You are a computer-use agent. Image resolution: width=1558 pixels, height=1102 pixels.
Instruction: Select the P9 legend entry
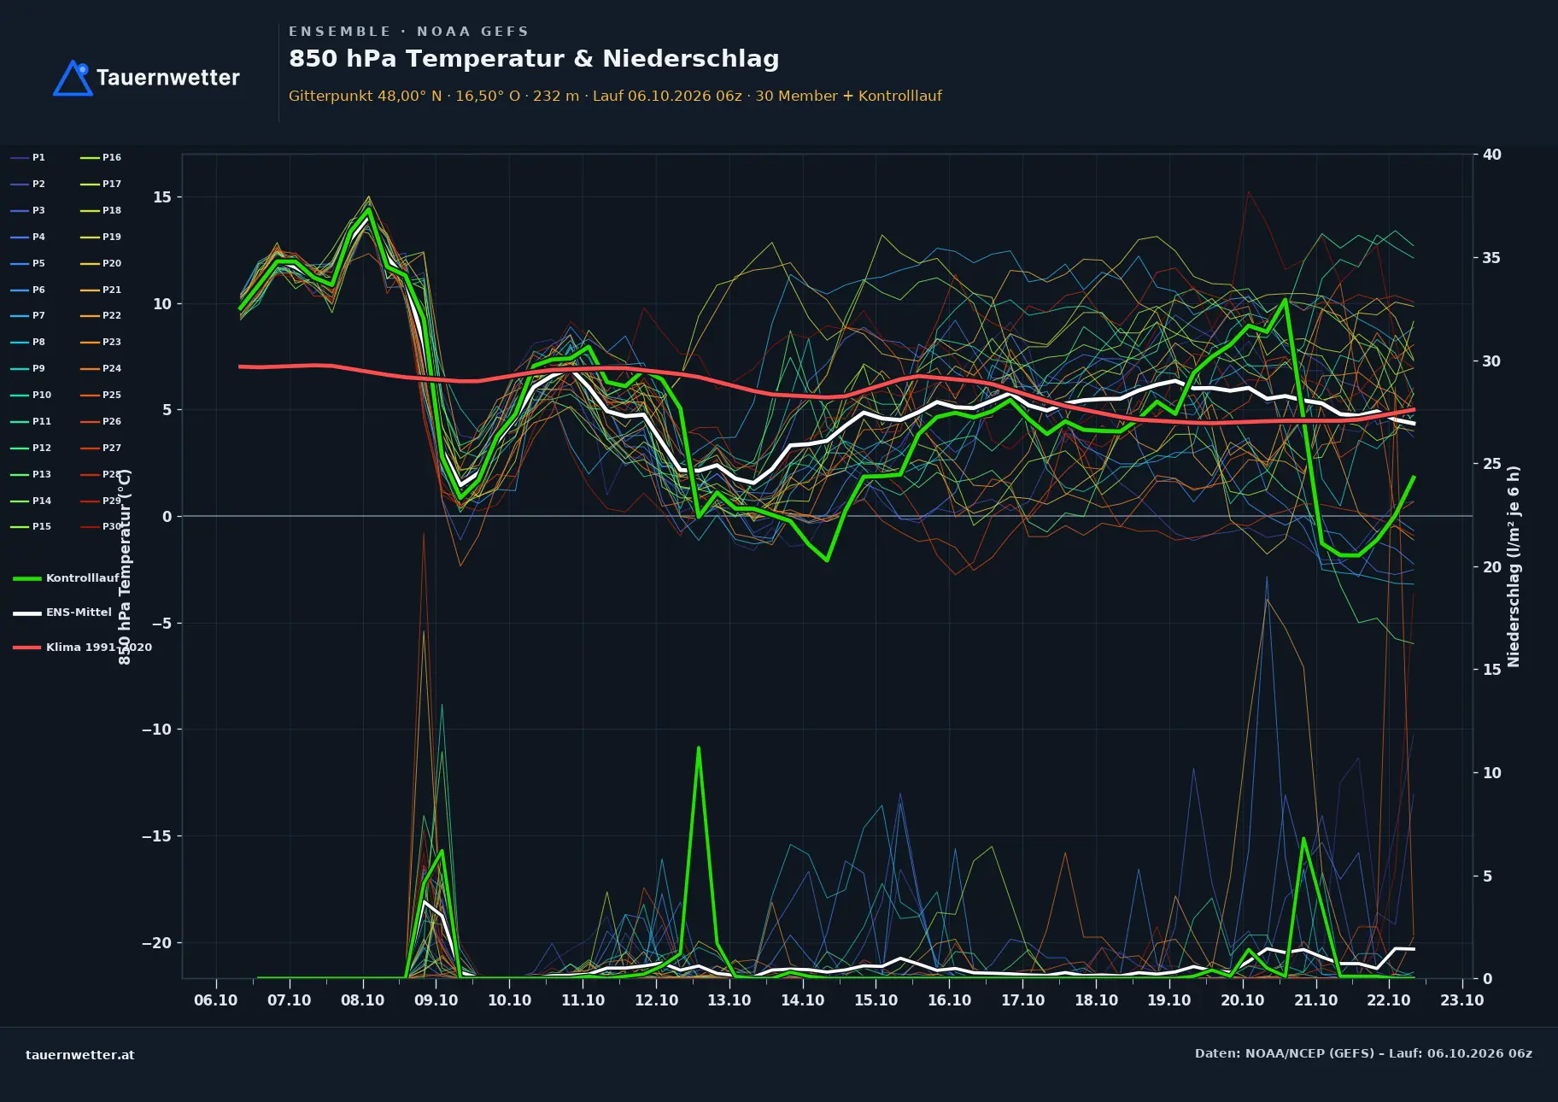[x=27, y=369]
